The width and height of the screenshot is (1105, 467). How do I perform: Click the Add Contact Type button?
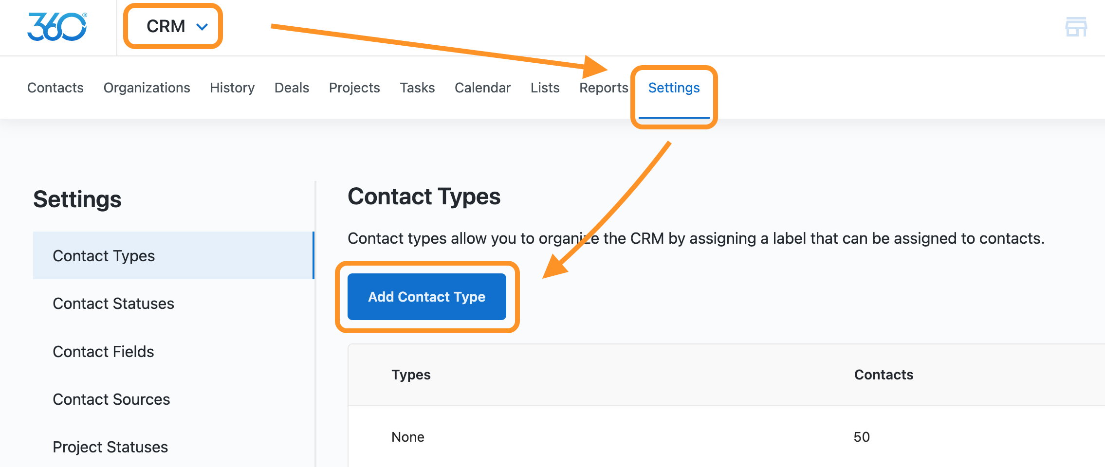427,297
